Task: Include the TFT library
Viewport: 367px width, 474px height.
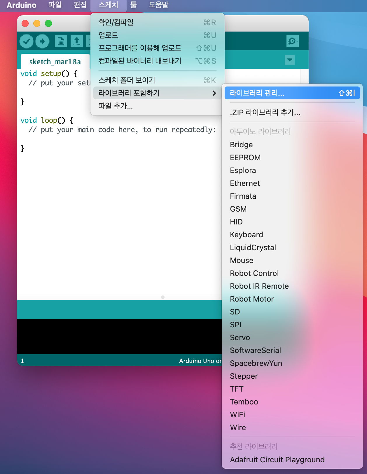Action: pyautogui.click(x=292, y=389)
